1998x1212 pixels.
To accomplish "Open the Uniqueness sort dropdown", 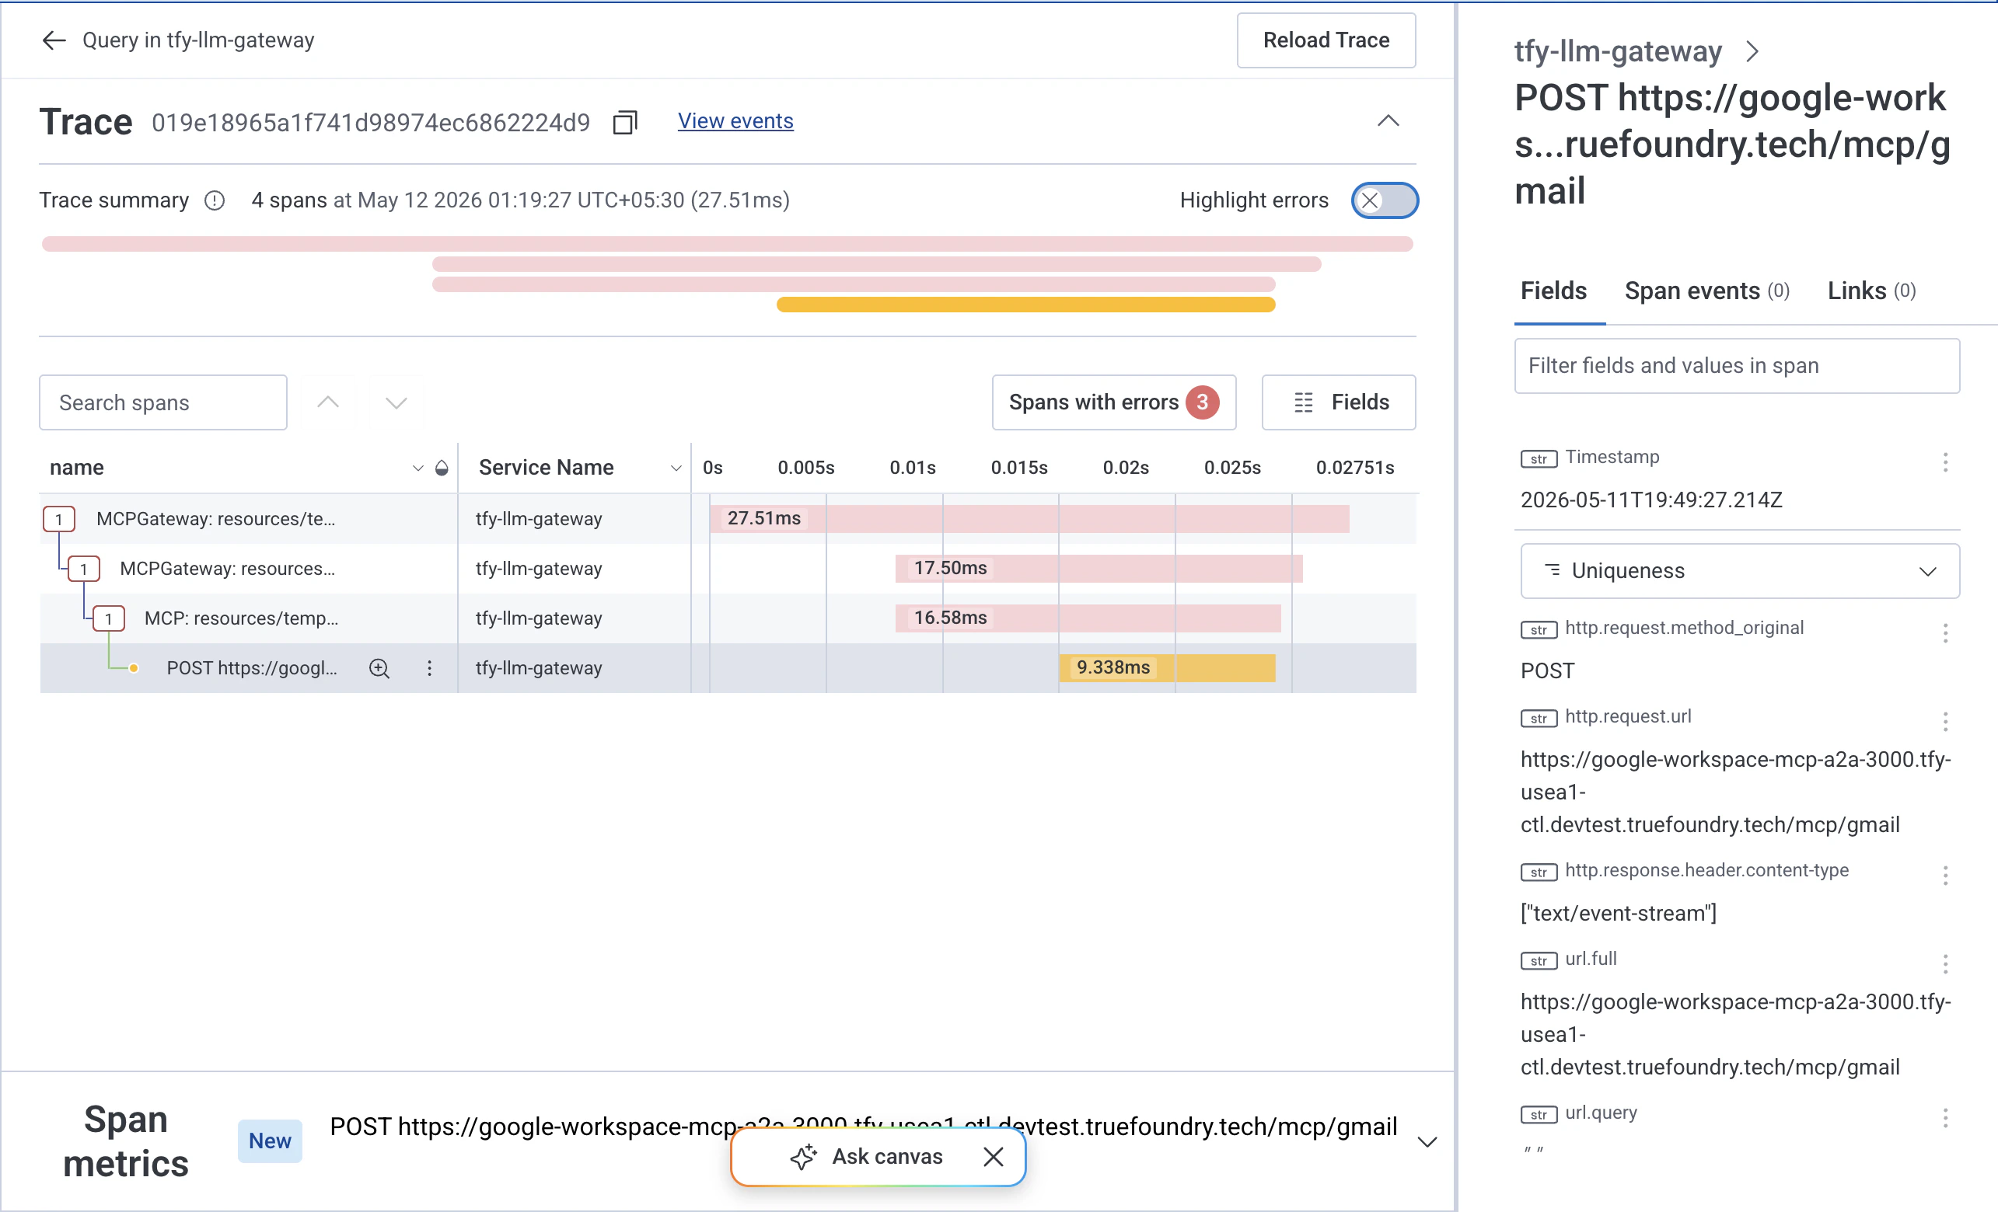I will click(x=1740, y=571).
